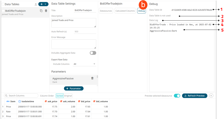This screenshot has height=119, width=224.
Task: Expand the add data table dropdown arrow
Action: 46,4
